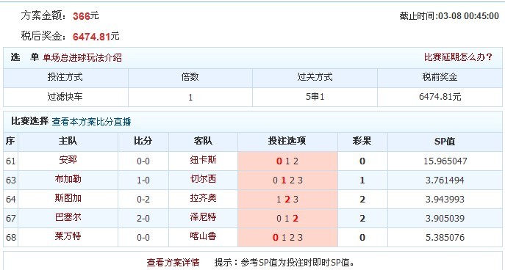
Task: Click 比赛延期怎么办? help link
Action: 458,57
